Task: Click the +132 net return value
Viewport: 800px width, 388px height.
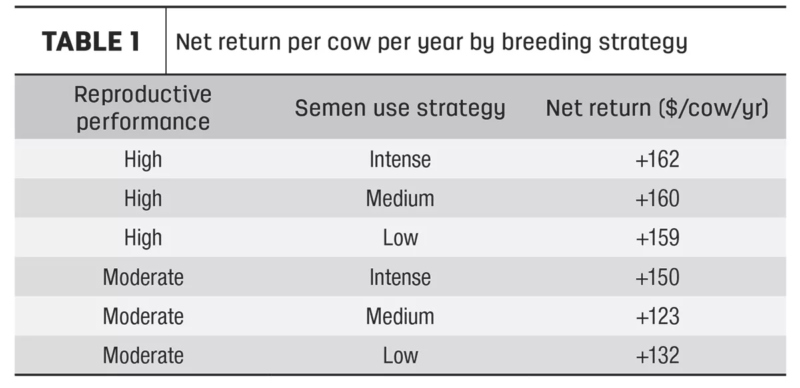Action: [x=657, y=356]
